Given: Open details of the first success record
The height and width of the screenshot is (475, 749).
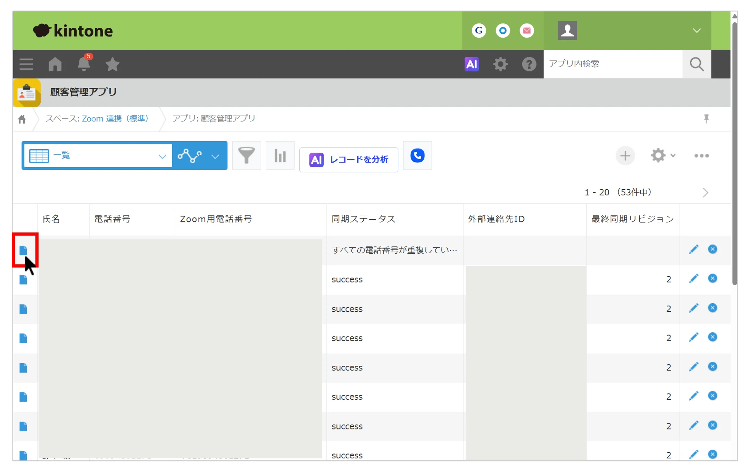Looking at the screenshot, I should 23,279.
